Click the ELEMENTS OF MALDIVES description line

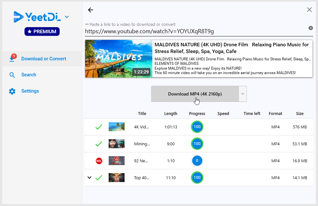pos(177,64)
